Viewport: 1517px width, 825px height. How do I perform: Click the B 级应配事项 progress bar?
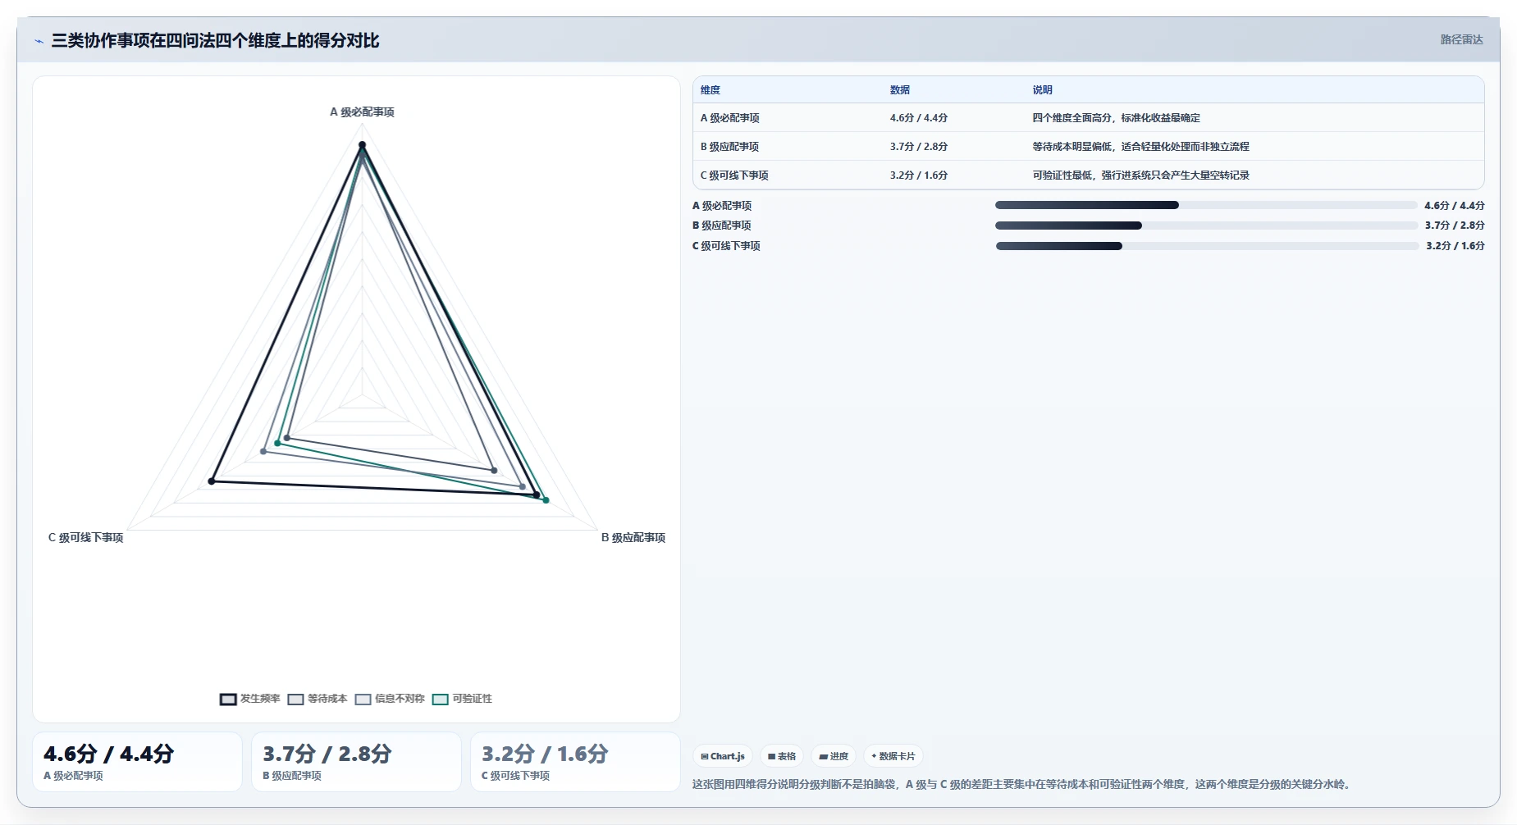1206,226
